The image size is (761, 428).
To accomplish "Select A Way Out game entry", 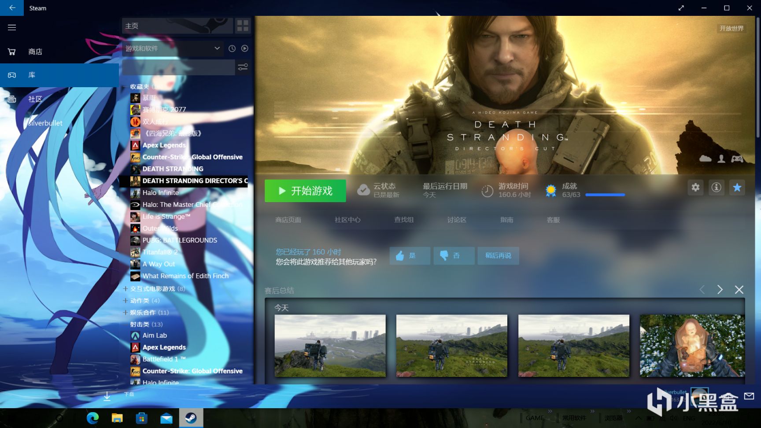I will (x=159, y=264).
